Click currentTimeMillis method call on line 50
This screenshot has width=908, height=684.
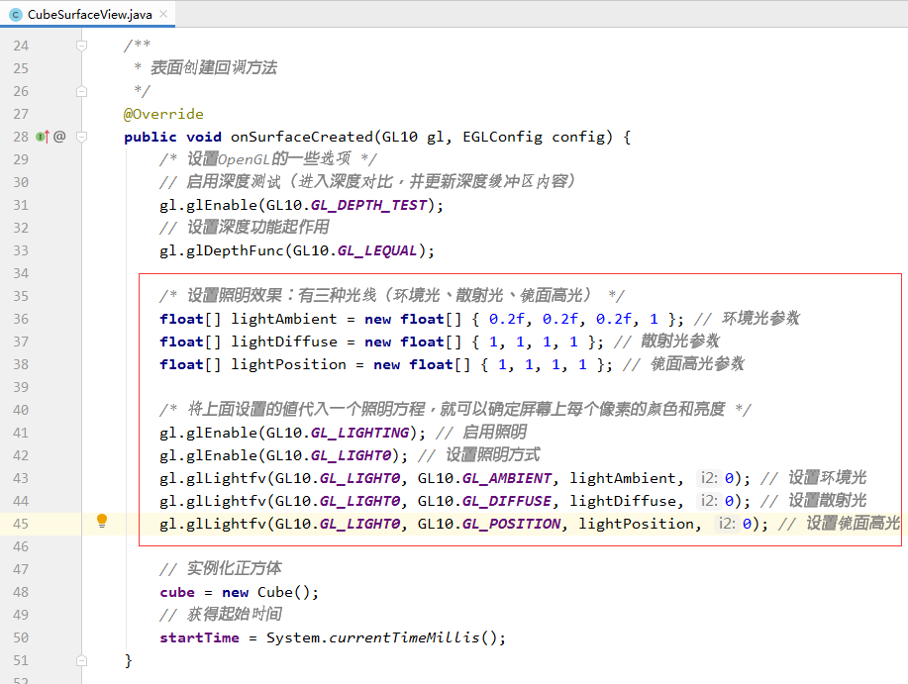(404, 637)
